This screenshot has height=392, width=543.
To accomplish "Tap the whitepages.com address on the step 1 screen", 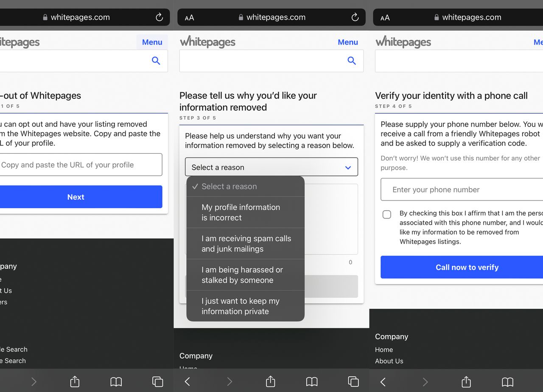I will (x=80, y=17).
